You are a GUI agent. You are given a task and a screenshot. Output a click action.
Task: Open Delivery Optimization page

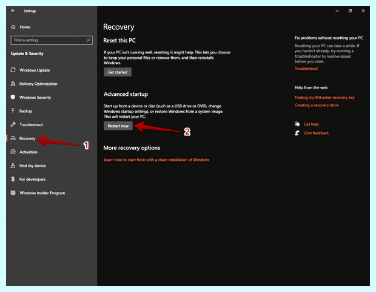point(38,84)
